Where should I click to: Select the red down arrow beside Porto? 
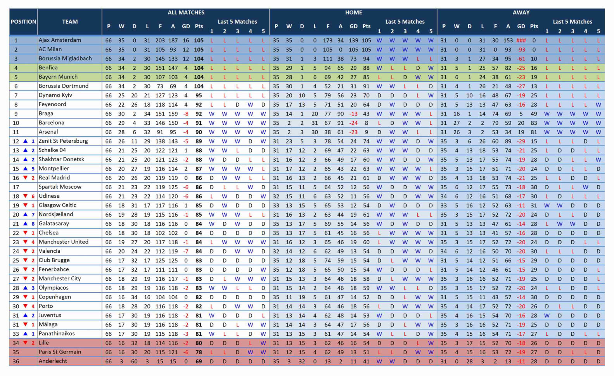coord(25,306)
